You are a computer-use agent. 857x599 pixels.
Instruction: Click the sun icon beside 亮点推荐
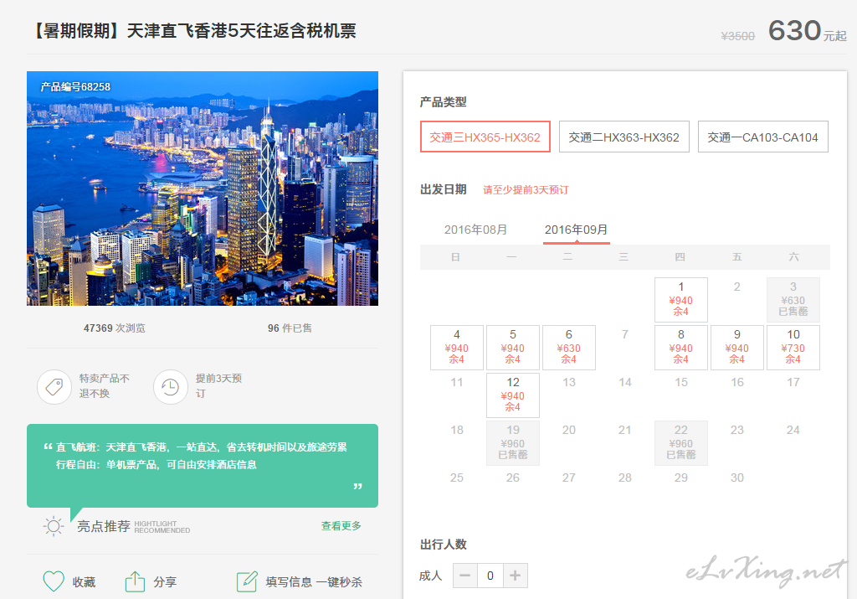pyautogui.click(x=54, y=526)
